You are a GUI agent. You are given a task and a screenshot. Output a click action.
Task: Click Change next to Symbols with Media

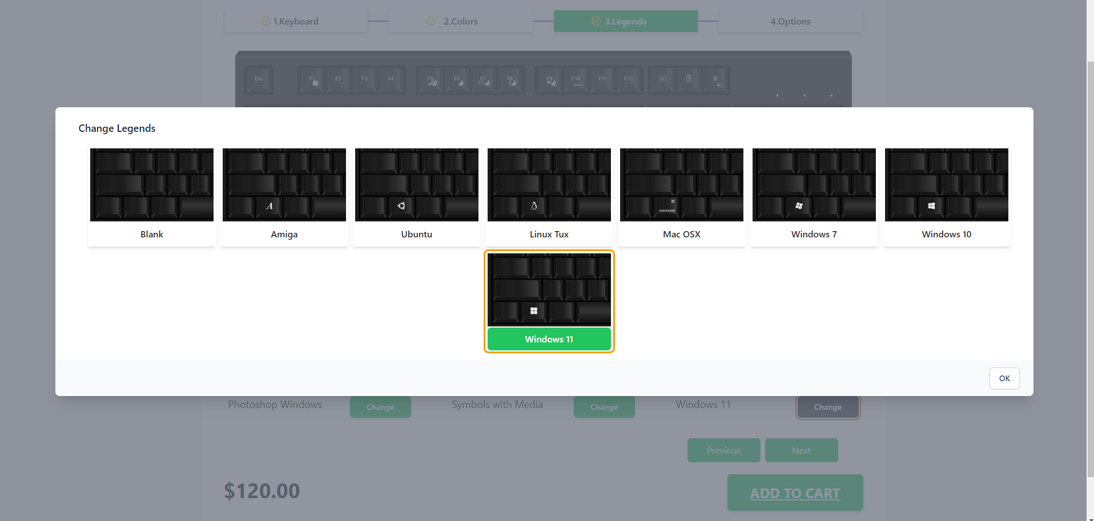tap(604, 407)
